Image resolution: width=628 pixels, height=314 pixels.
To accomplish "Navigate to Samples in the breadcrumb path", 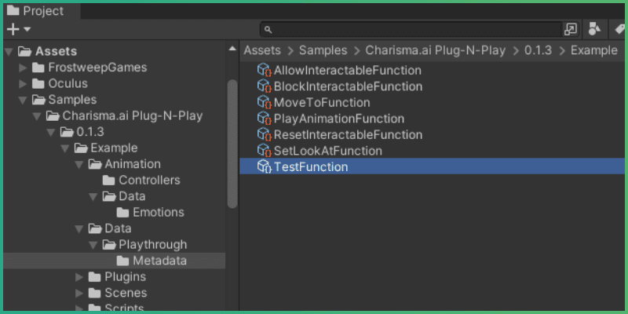I will [323, 50].
